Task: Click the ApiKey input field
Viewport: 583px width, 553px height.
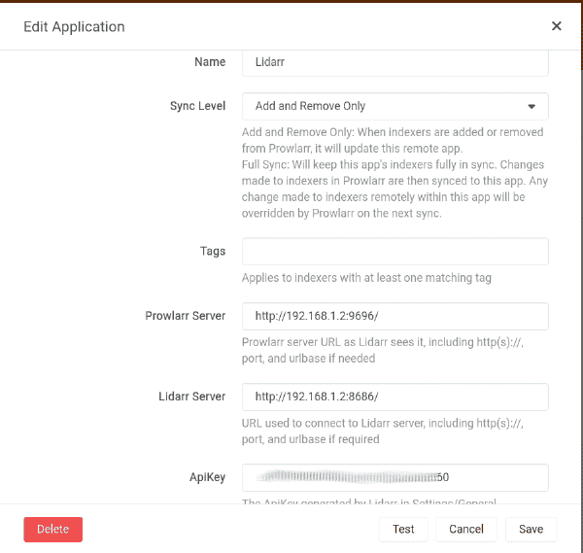Action: pos(394,477)
